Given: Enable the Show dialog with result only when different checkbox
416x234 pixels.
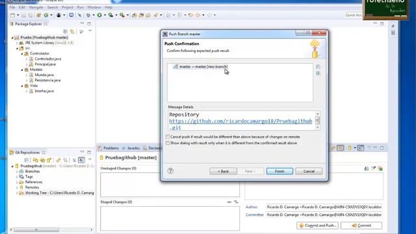Looking at the screenshot, I should (x=168, y=143).
